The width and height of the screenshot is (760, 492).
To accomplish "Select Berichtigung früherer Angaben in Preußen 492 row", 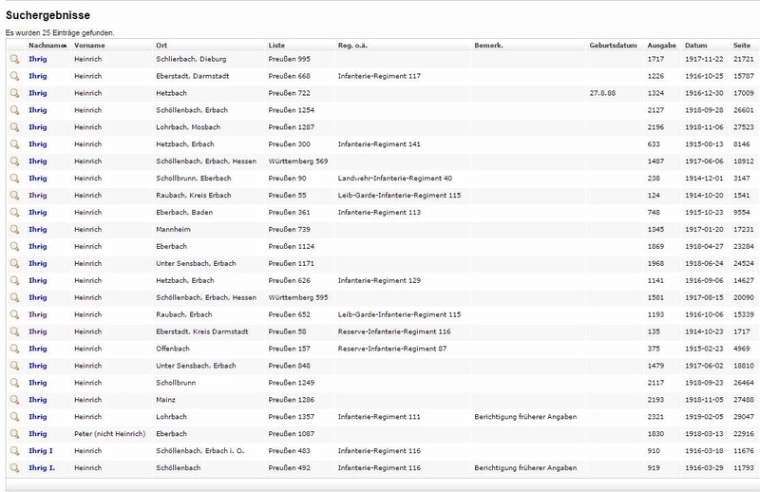I will (x=525, y=467).
